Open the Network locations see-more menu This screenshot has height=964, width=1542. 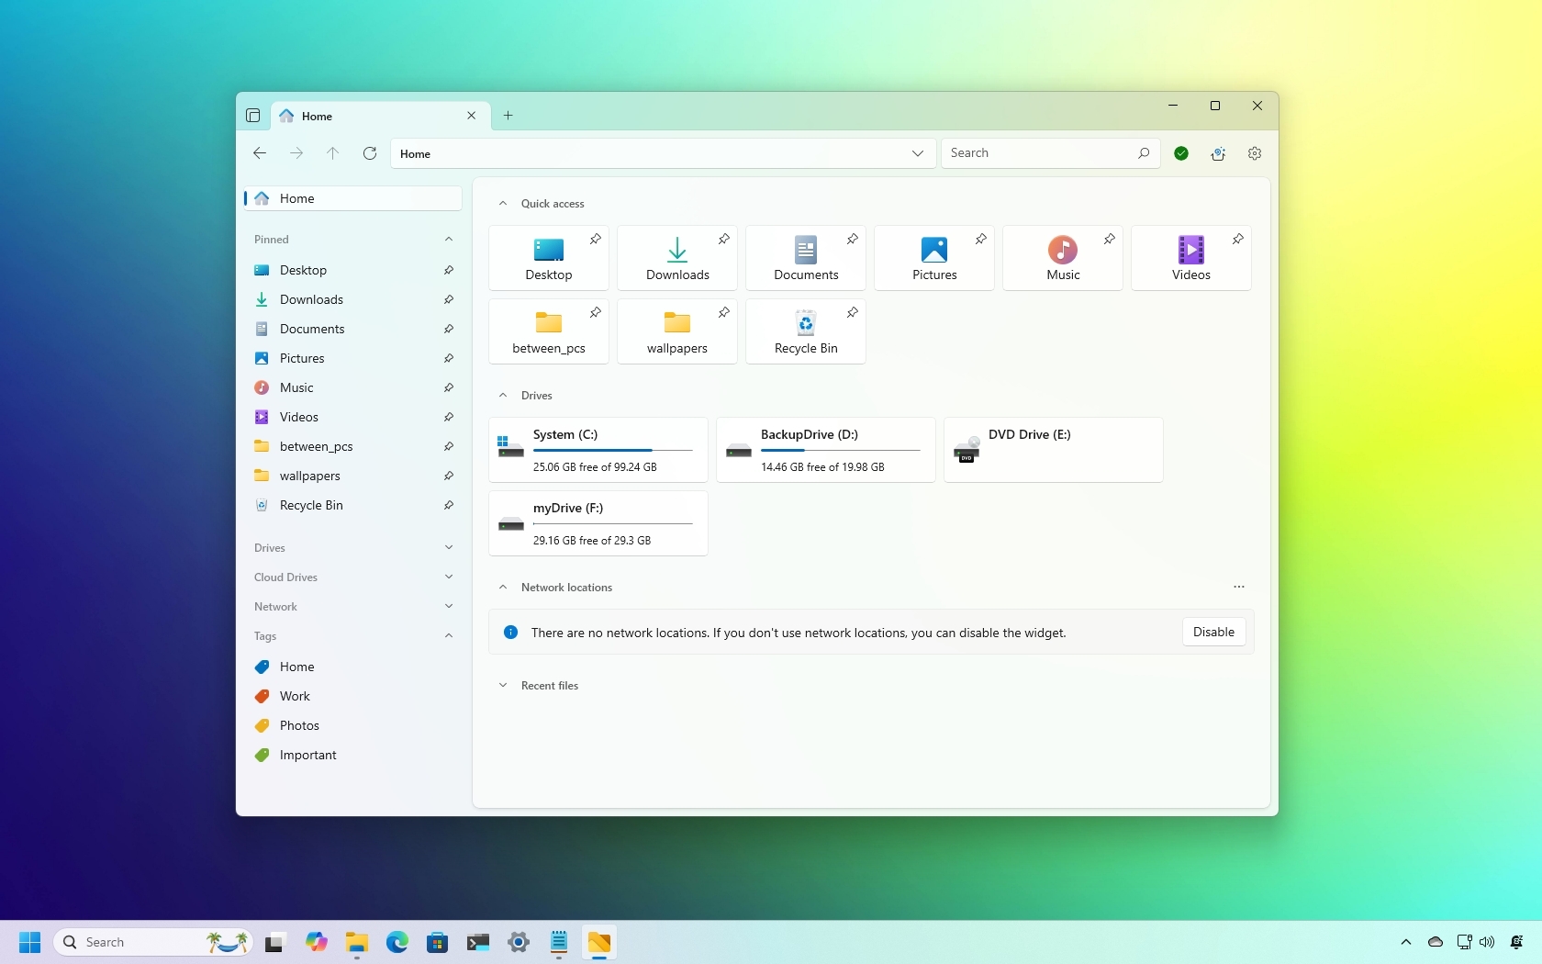click(1238, 587)
